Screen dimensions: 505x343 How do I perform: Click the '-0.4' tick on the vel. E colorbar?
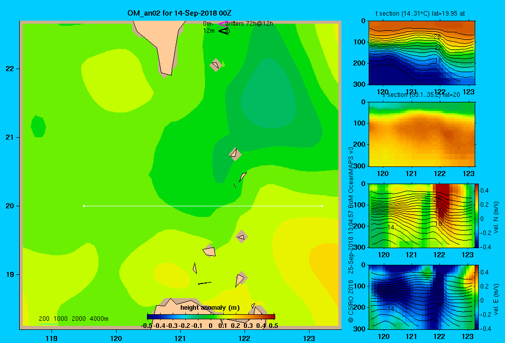pos(485,328)
